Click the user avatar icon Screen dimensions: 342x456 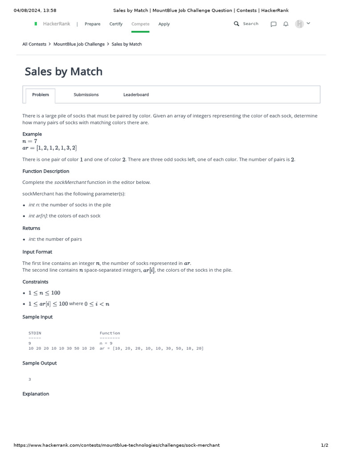299,24
